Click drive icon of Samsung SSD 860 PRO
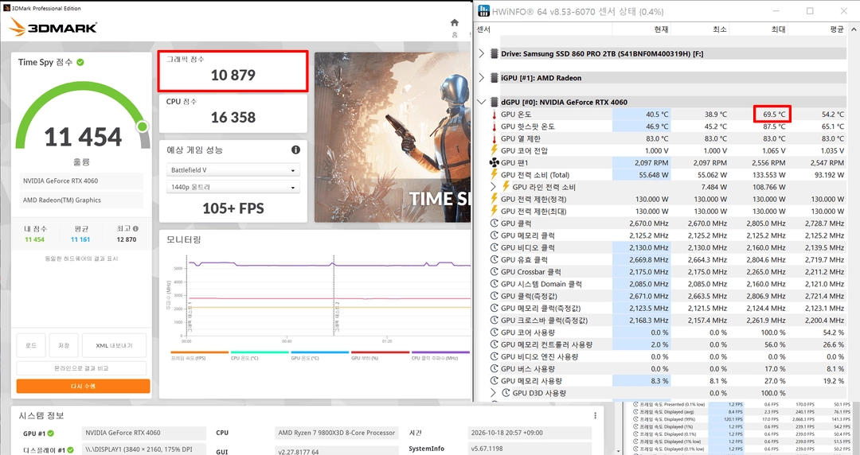Screen dimensions: 860x455 click(x=494, y=54)
